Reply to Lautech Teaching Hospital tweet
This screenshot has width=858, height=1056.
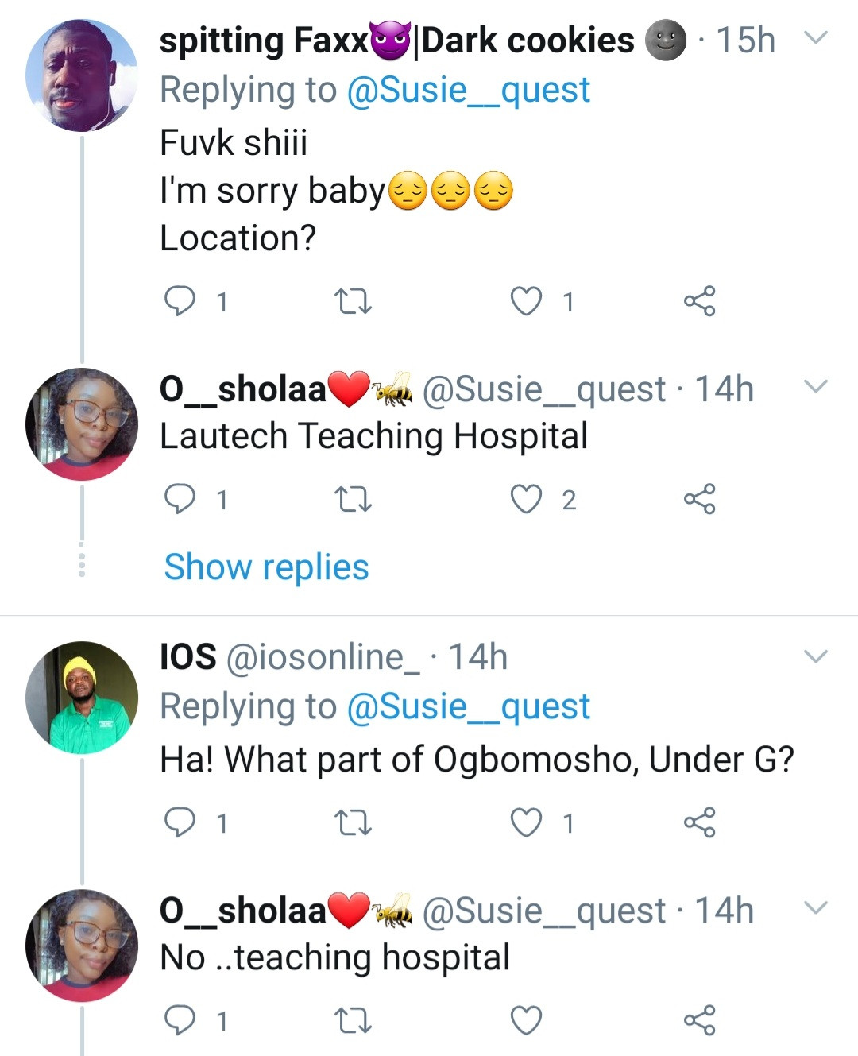point(180,499)
